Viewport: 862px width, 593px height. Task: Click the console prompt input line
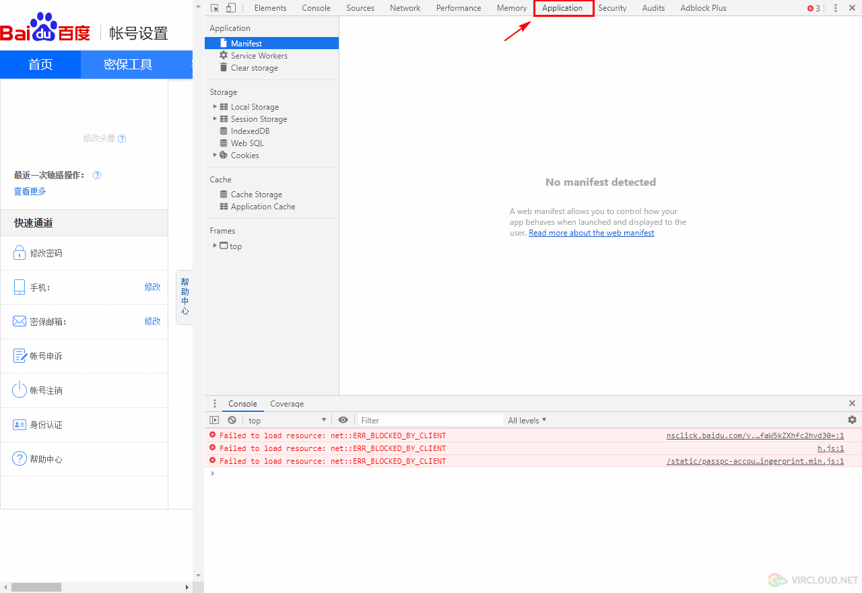pyautogui.click(x=533, y=474)
